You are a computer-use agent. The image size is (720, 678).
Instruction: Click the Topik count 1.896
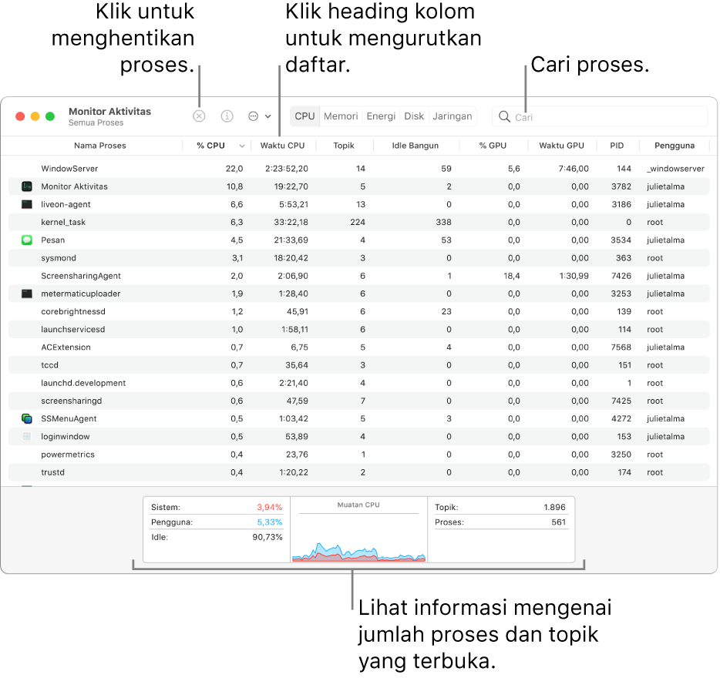(555, 507)
